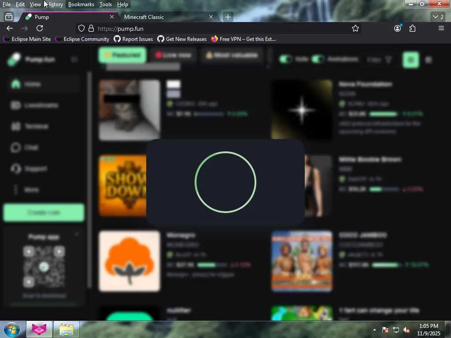Expand More options in sidebar

pyautogui.click(x=43, y=190)
